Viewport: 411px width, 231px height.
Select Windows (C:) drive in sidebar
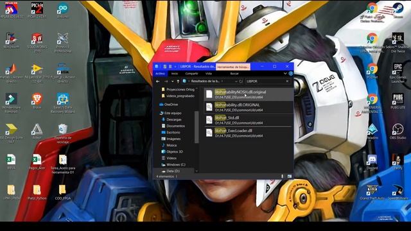coord(173,165)
